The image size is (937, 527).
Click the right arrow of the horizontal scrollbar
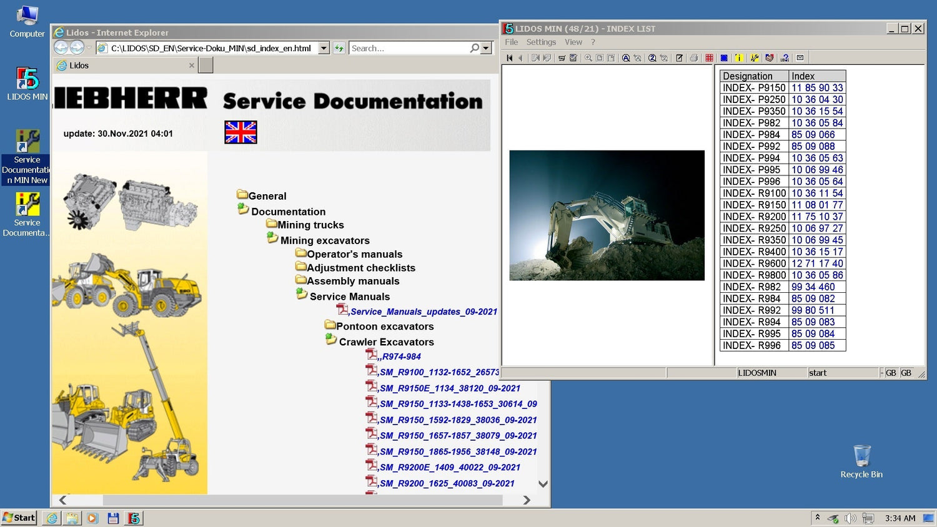(x=527, y=500)
